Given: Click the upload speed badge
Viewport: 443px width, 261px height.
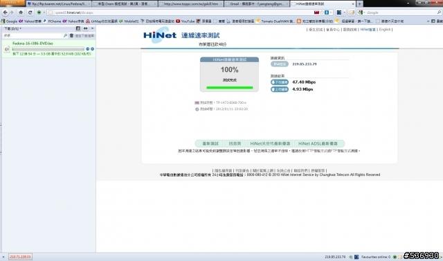Looking at the screenshot, I should [280, 89].
